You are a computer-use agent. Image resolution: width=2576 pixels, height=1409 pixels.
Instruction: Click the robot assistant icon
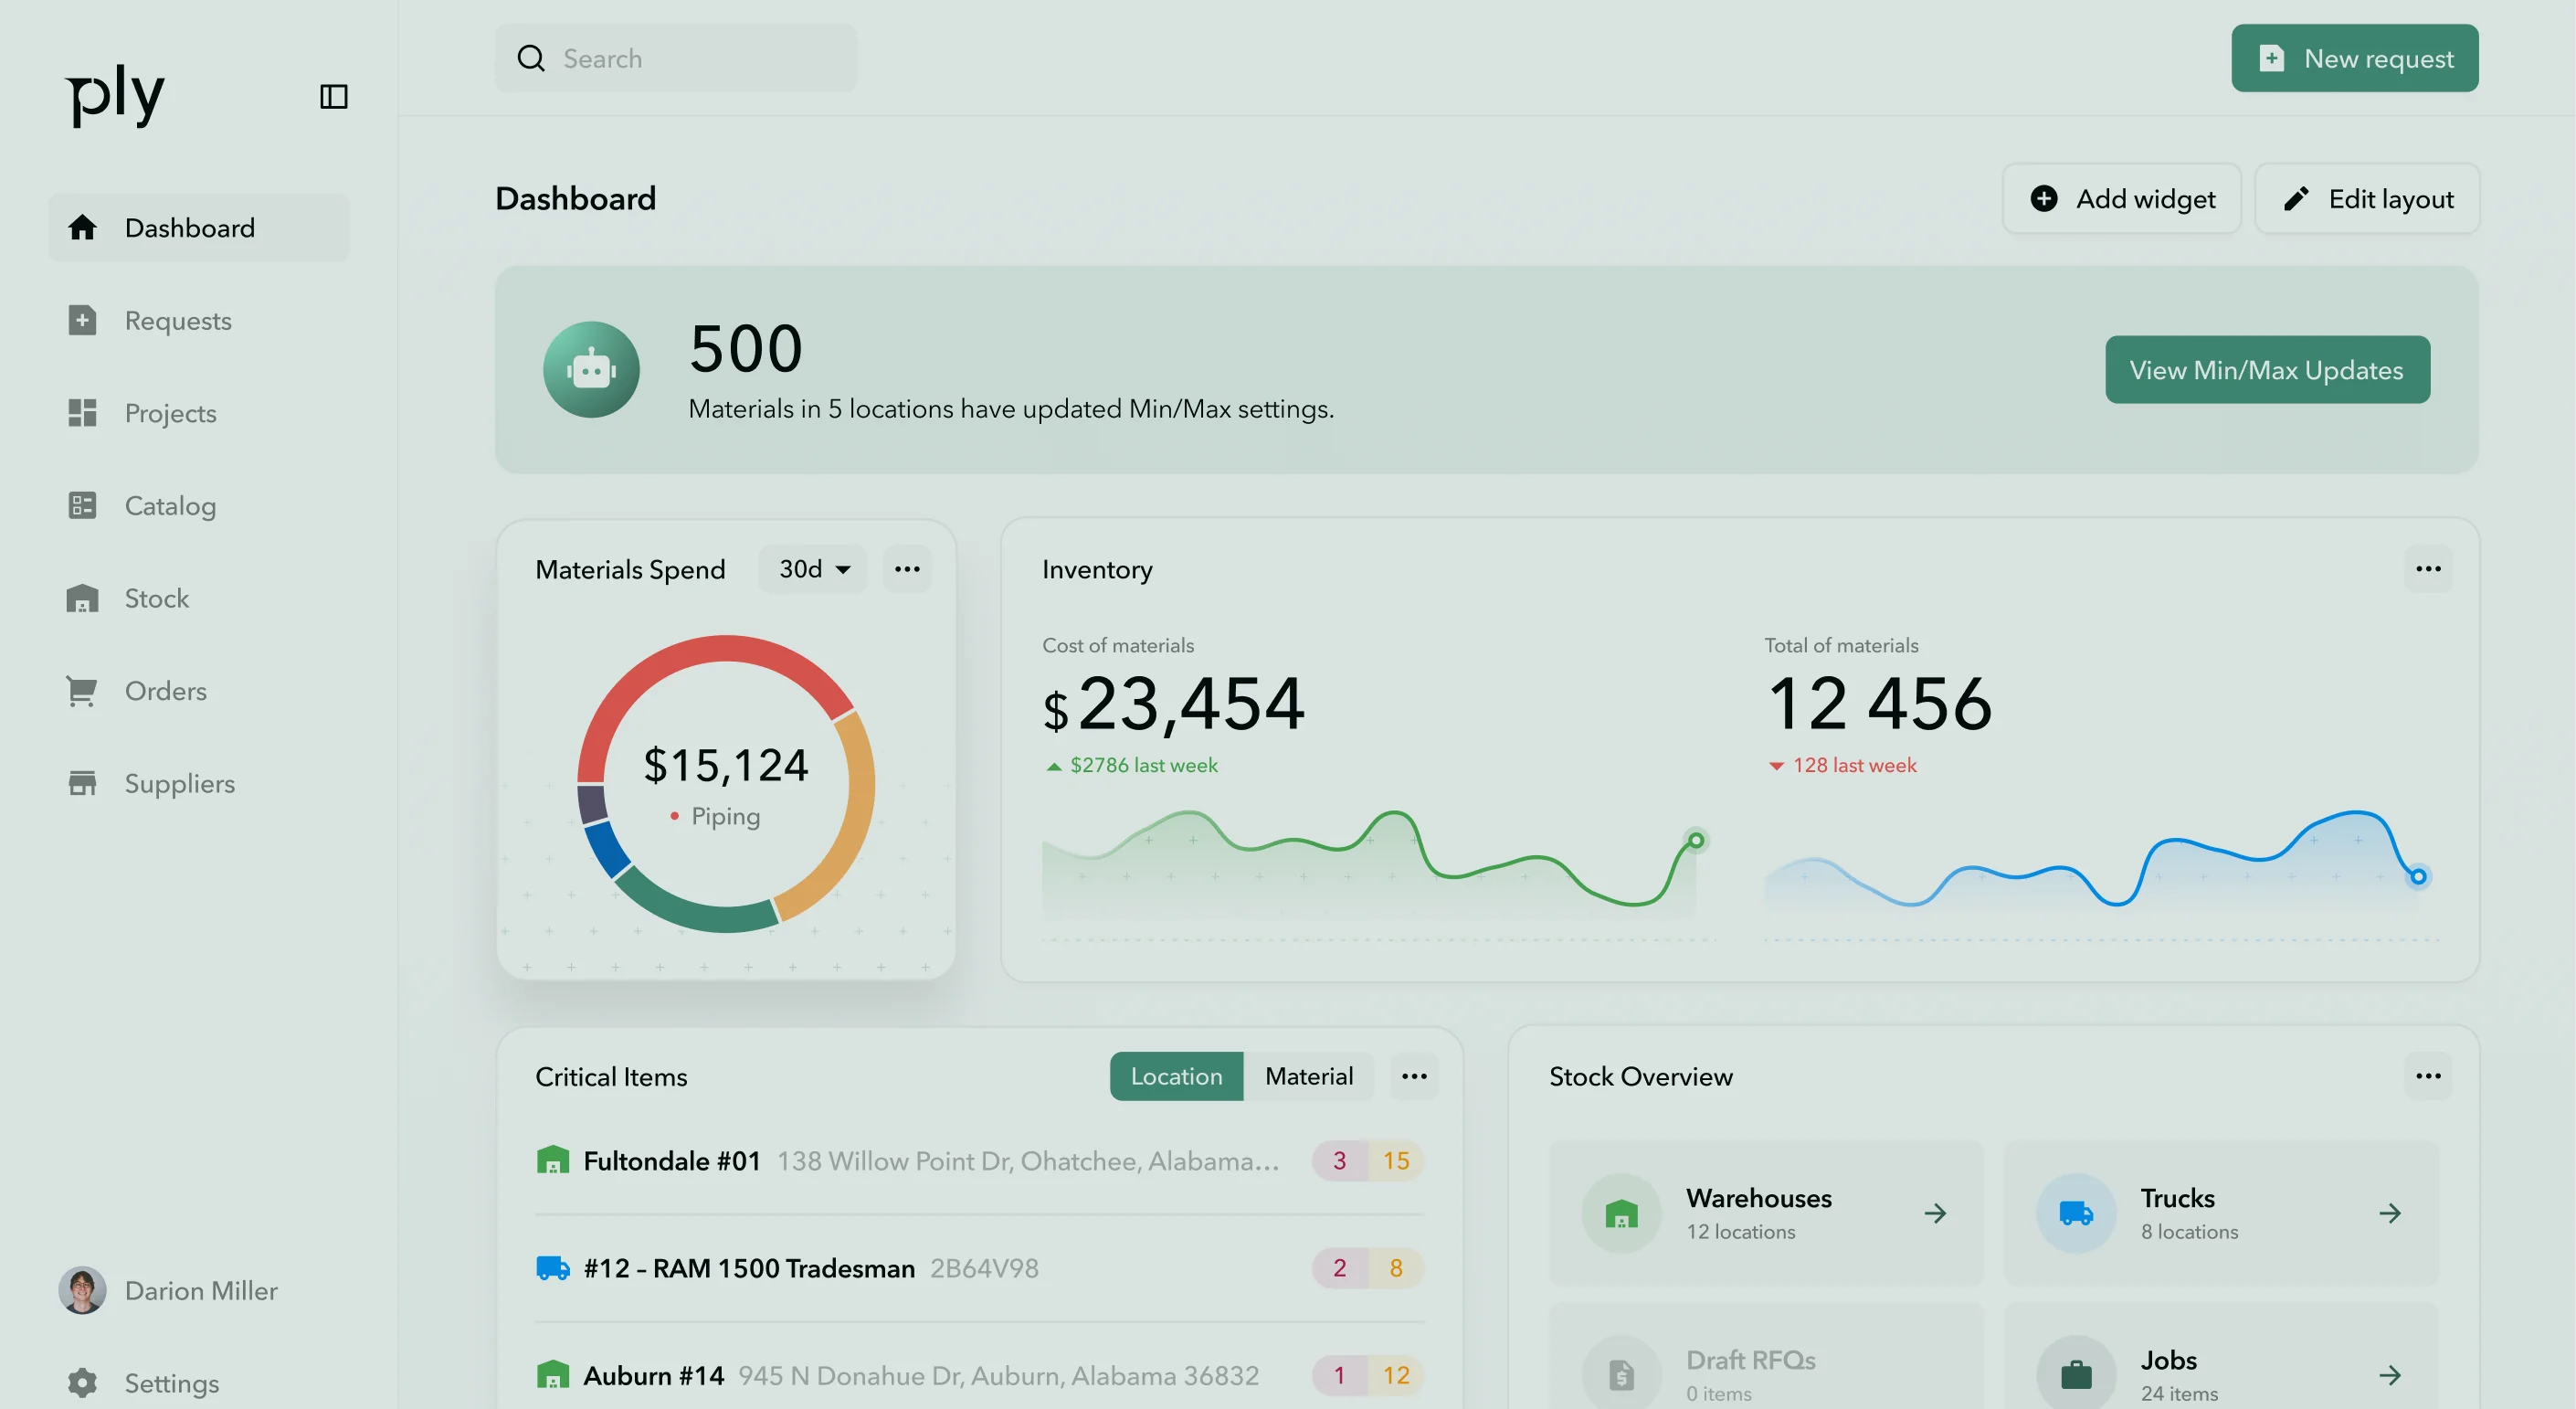click(591, 370)
